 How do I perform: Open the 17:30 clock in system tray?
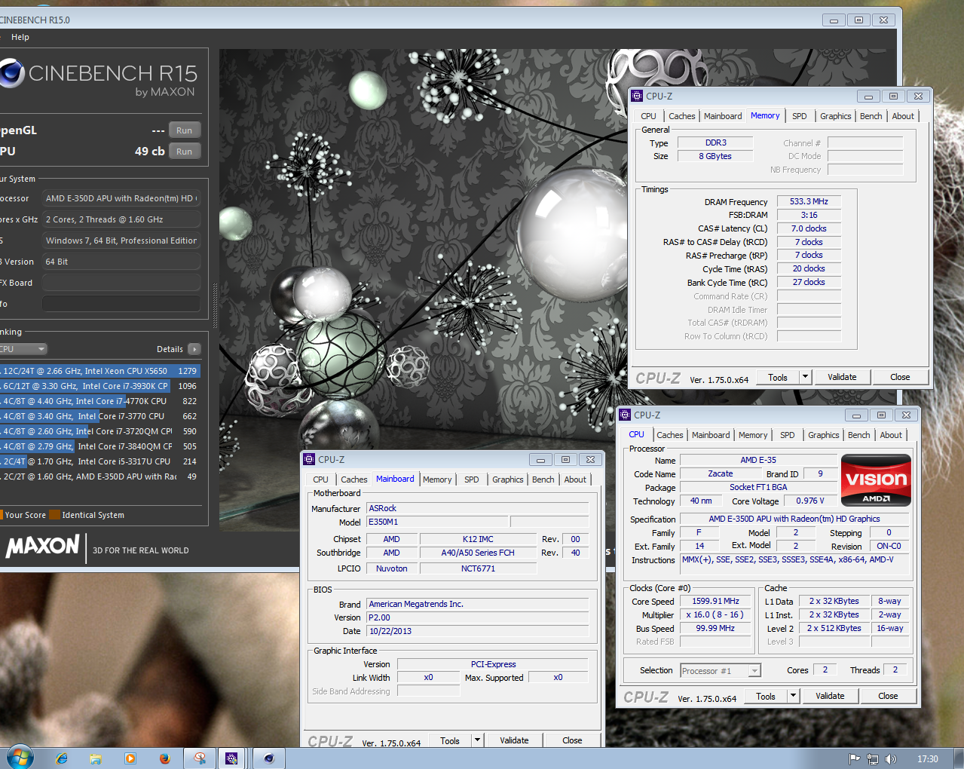928,759
